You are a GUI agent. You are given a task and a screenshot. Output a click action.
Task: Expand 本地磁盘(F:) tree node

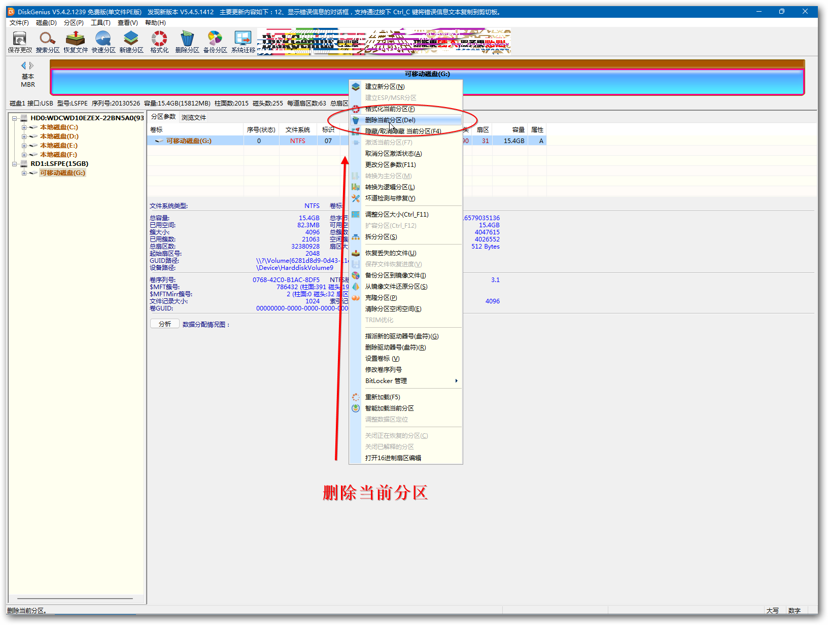click(x=24, y=155)
